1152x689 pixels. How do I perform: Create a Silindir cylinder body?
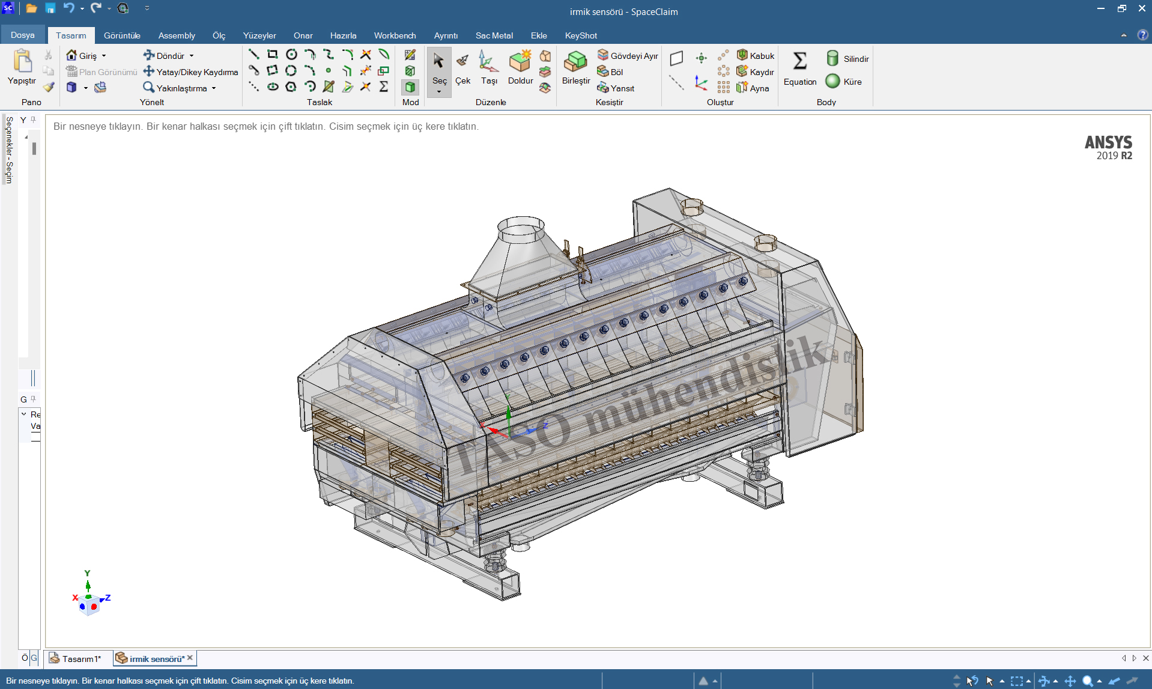(x=847, y=58)
